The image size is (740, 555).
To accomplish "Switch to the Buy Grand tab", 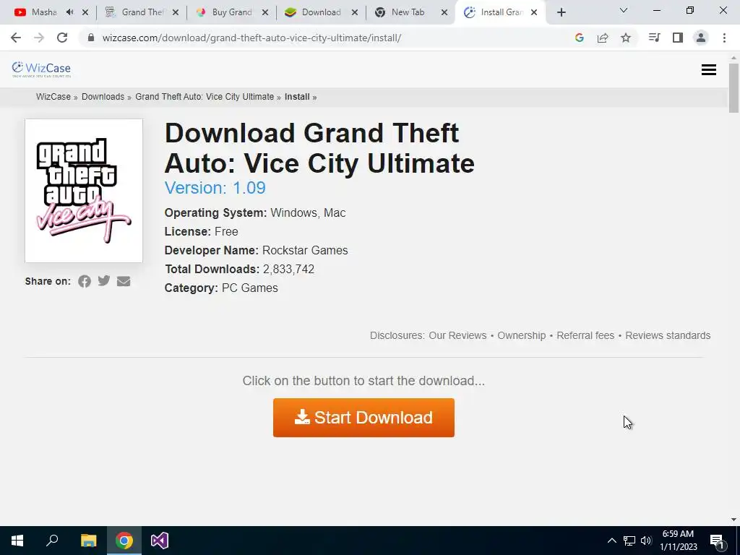I will click(231, 12).
